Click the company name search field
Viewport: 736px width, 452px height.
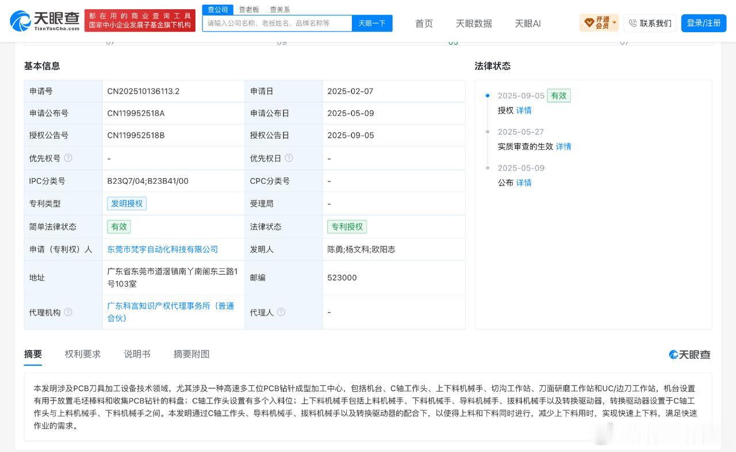pos(277,23)
